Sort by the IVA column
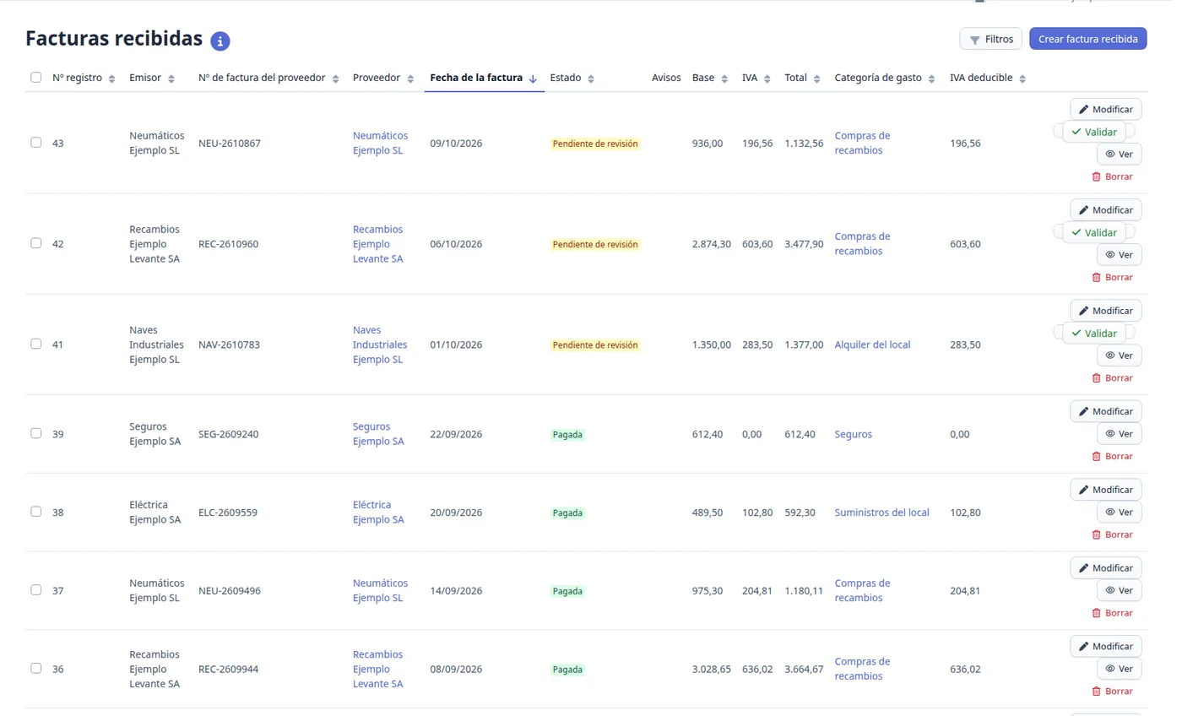 tap(756, 78)
